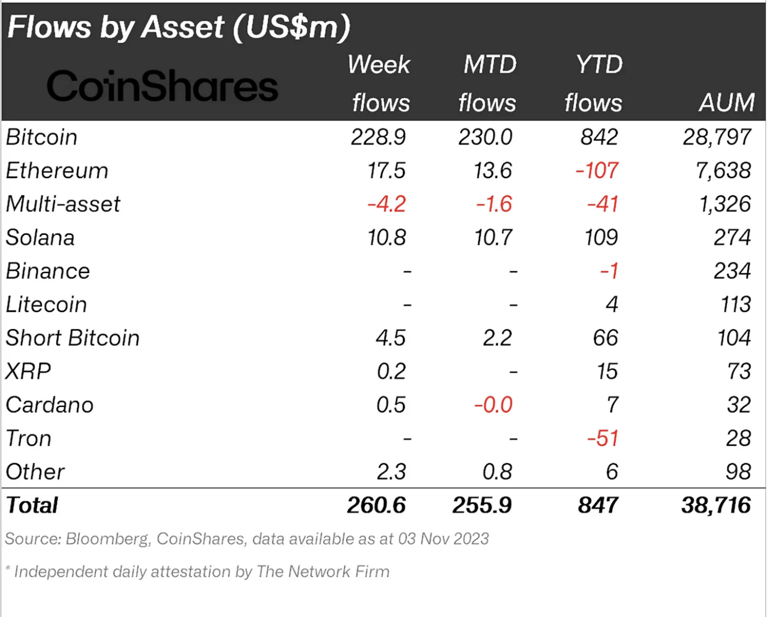Click the YTD flows column header
The image size is (770, 617).
click(594, 83)
